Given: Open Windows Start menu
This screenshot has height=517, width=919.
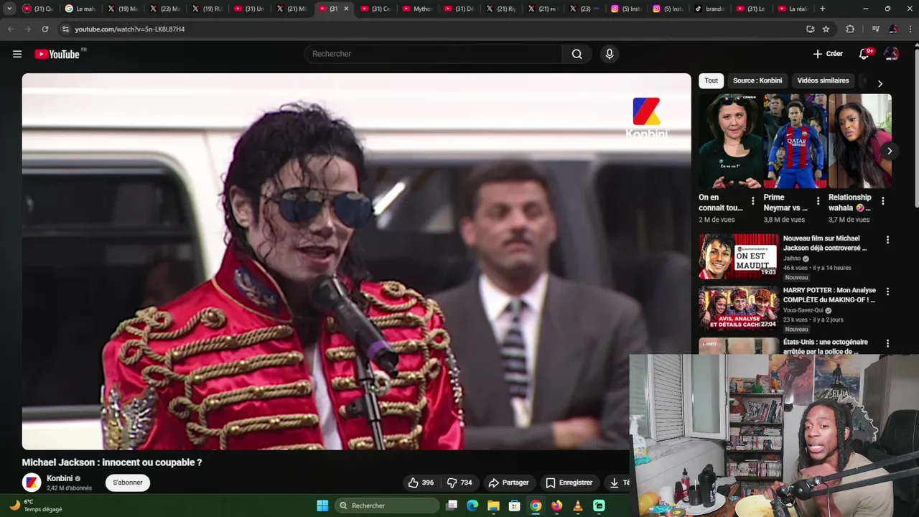Looking at the screenshot, I should tap(322, 506).
